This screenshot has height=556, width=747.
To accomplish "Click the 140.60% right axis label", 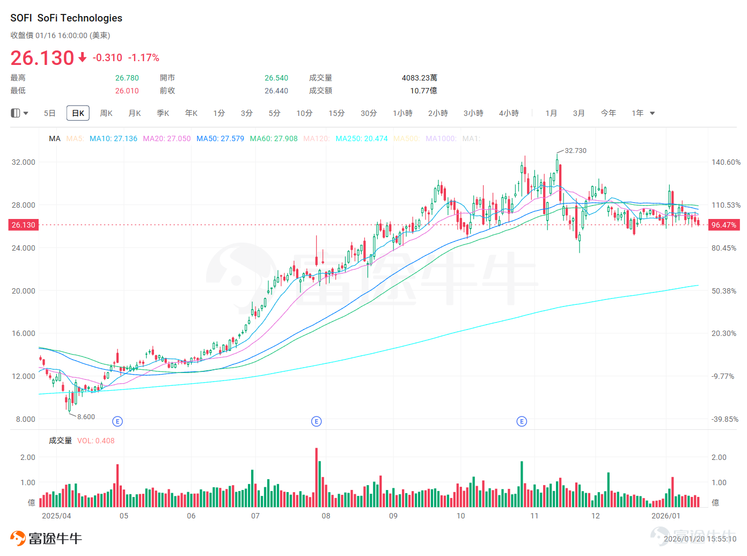I will (x=726, y=162).
